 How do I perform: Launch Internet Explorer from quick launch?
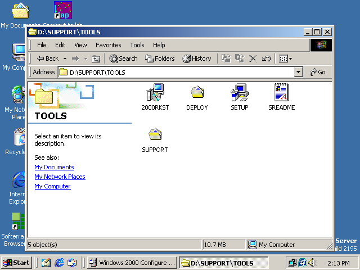click(x=59, y=263)
